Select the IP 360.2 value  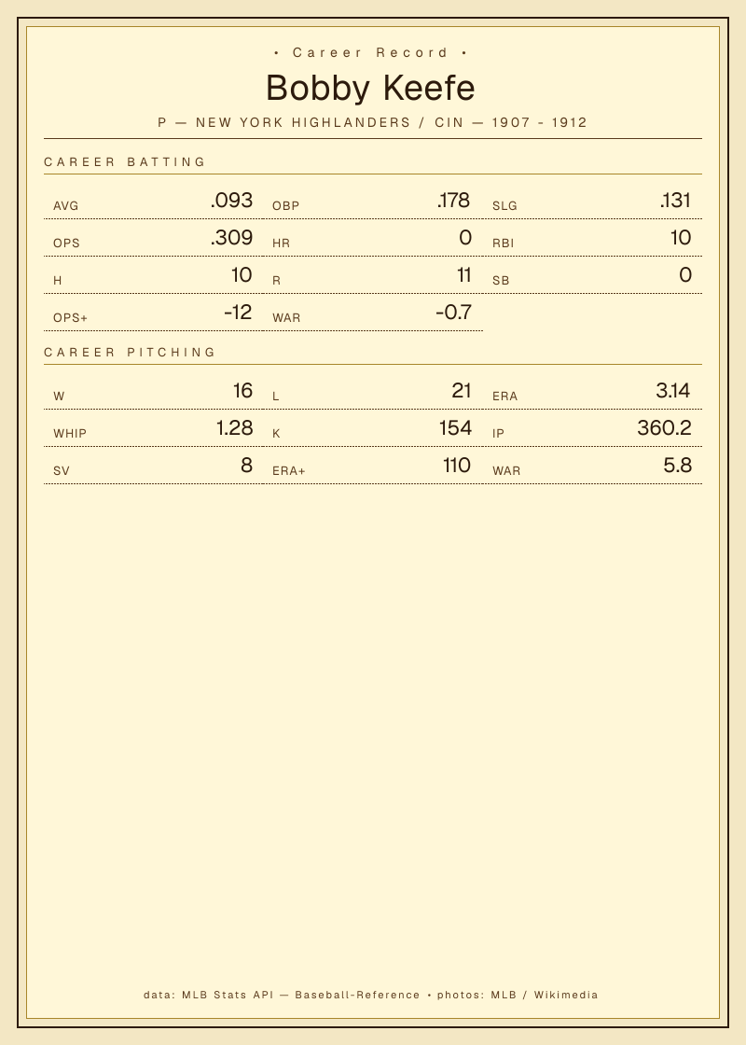point(664,428)
